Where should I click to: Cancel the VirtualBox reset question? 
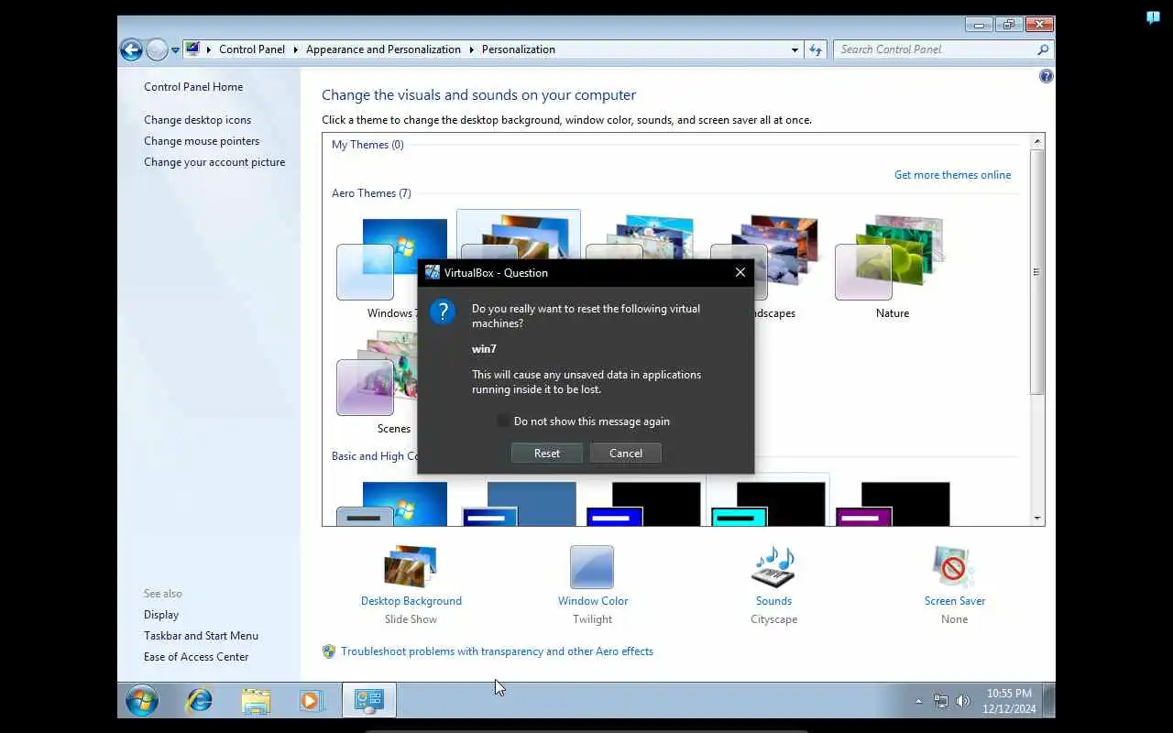[x=626, y=454]
